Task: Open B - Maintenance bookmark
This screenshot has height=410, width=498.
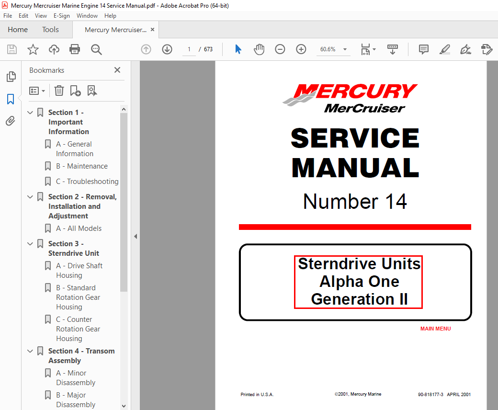Action: click(x=82, y=166)
